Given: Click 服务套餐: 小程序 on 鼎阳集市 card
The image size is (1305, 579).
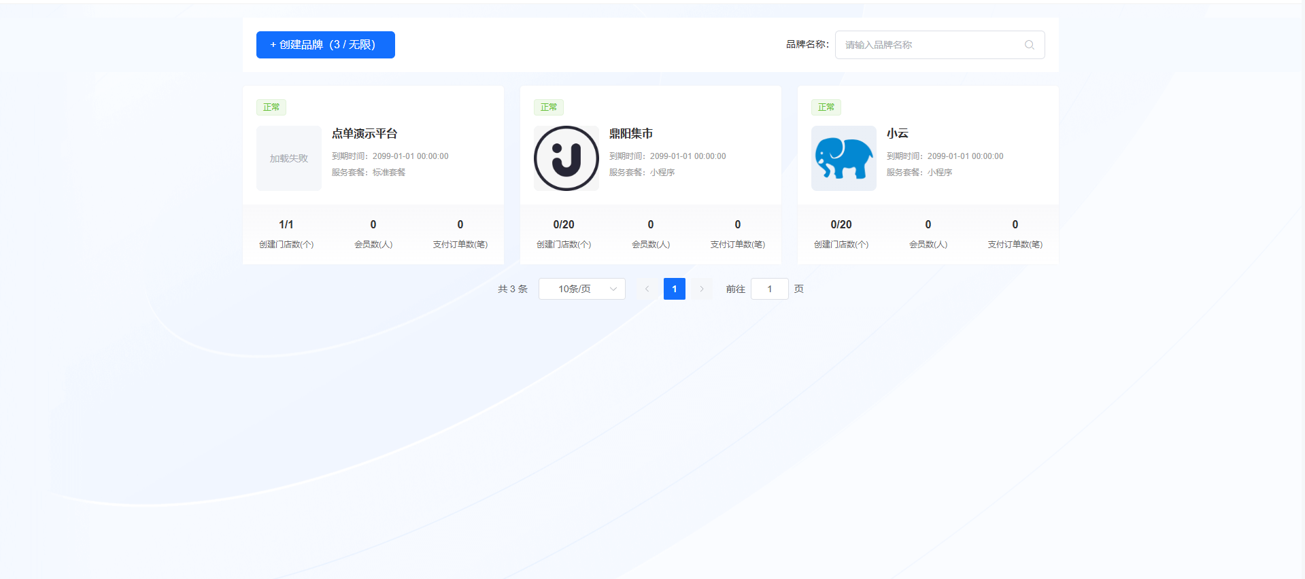Looking at the screenshot, I should tap(642, 173).
